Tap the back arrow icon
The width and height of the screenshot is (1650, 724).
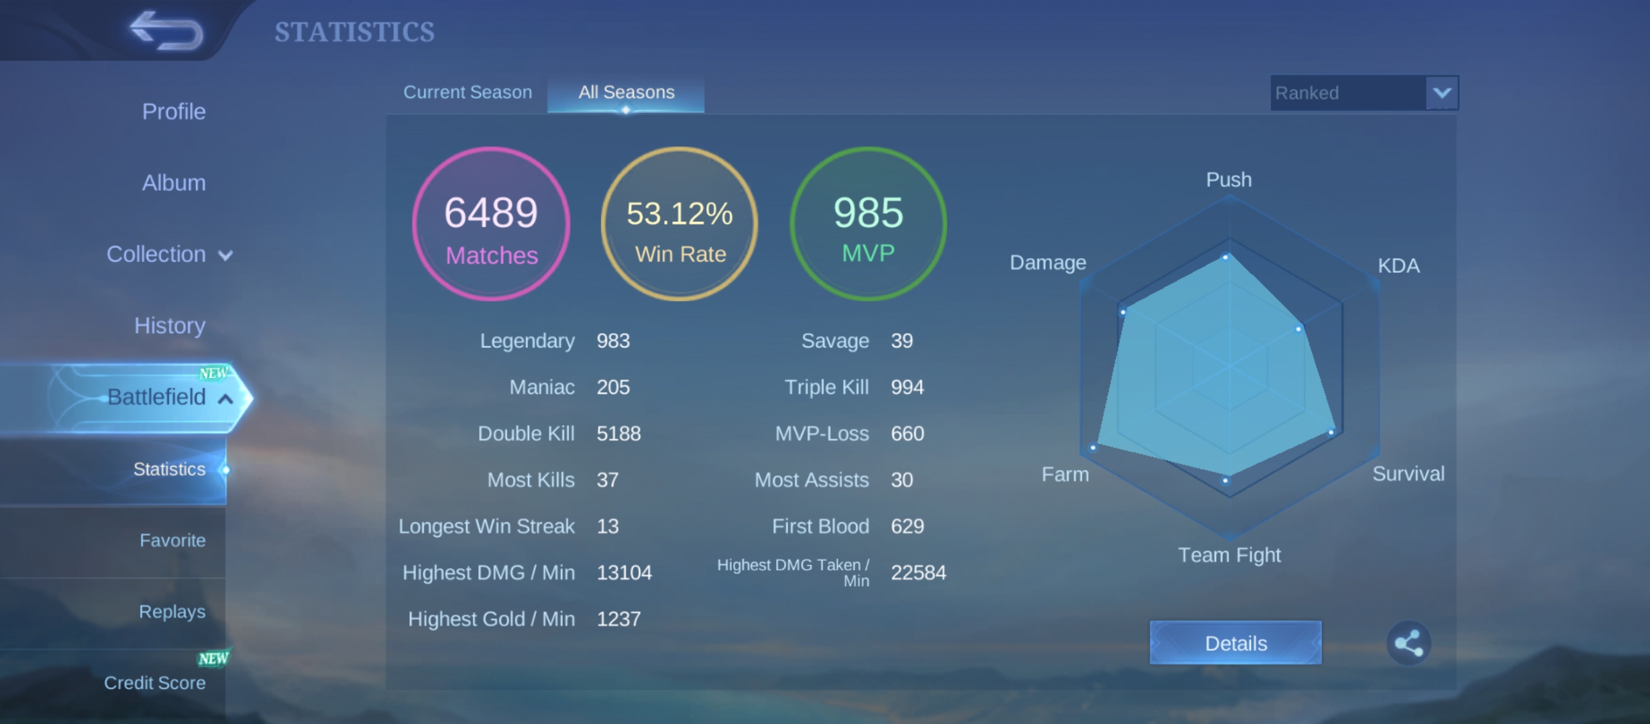click(167, 31)
